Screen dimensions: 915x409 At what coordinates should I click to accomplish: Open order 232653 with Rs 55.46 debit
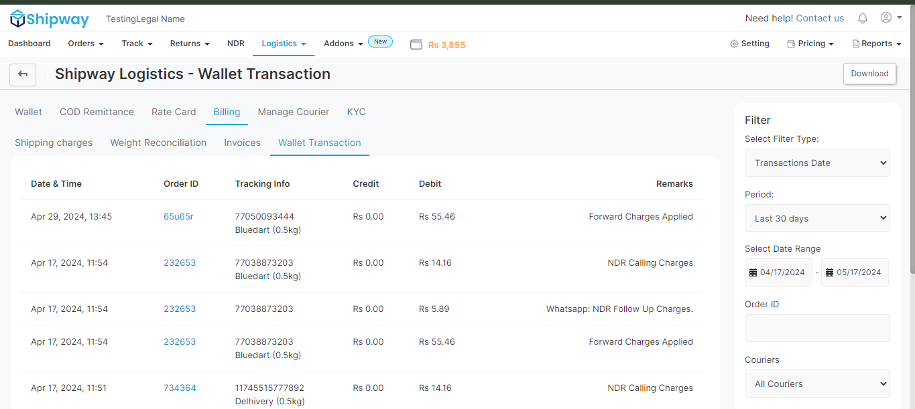[x=180, y=342]
